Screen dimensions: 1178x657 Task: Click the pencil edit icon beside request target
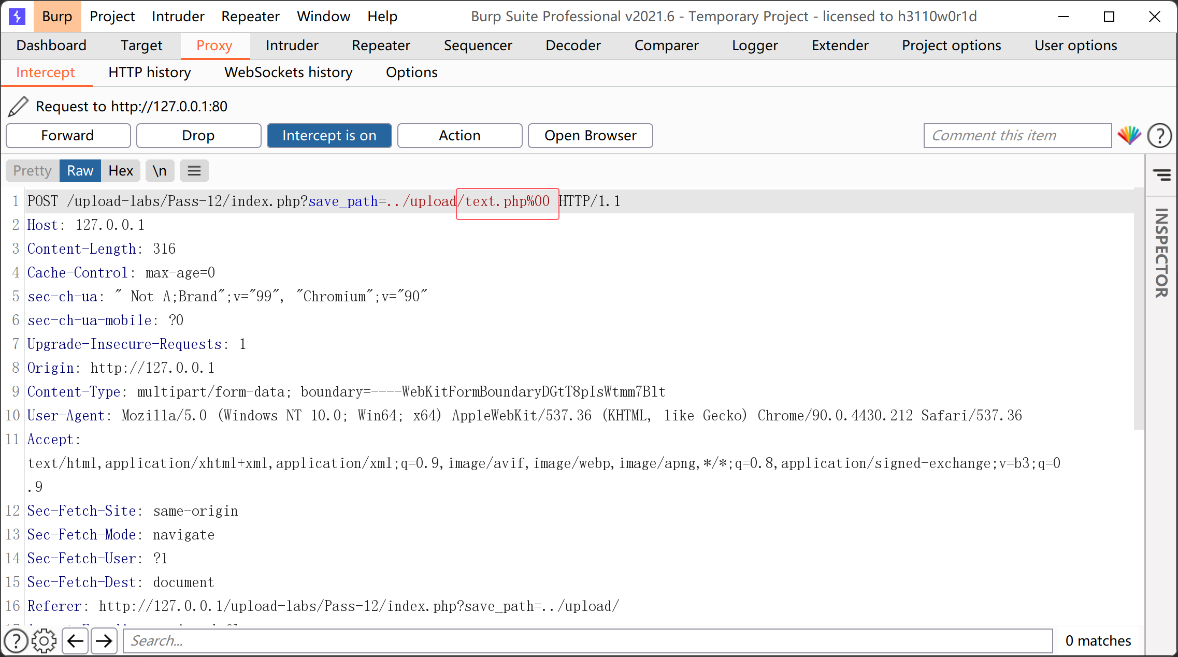coord(18,107)
